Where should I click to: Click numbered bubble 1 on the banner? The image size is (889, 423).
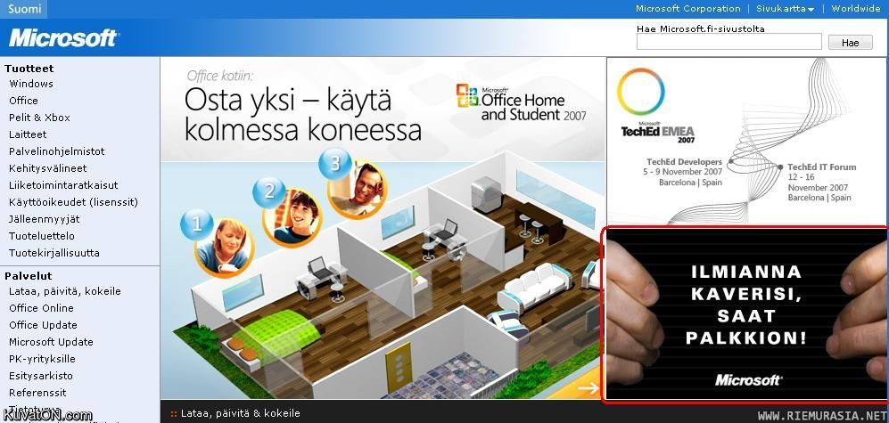tap(197, 224)
